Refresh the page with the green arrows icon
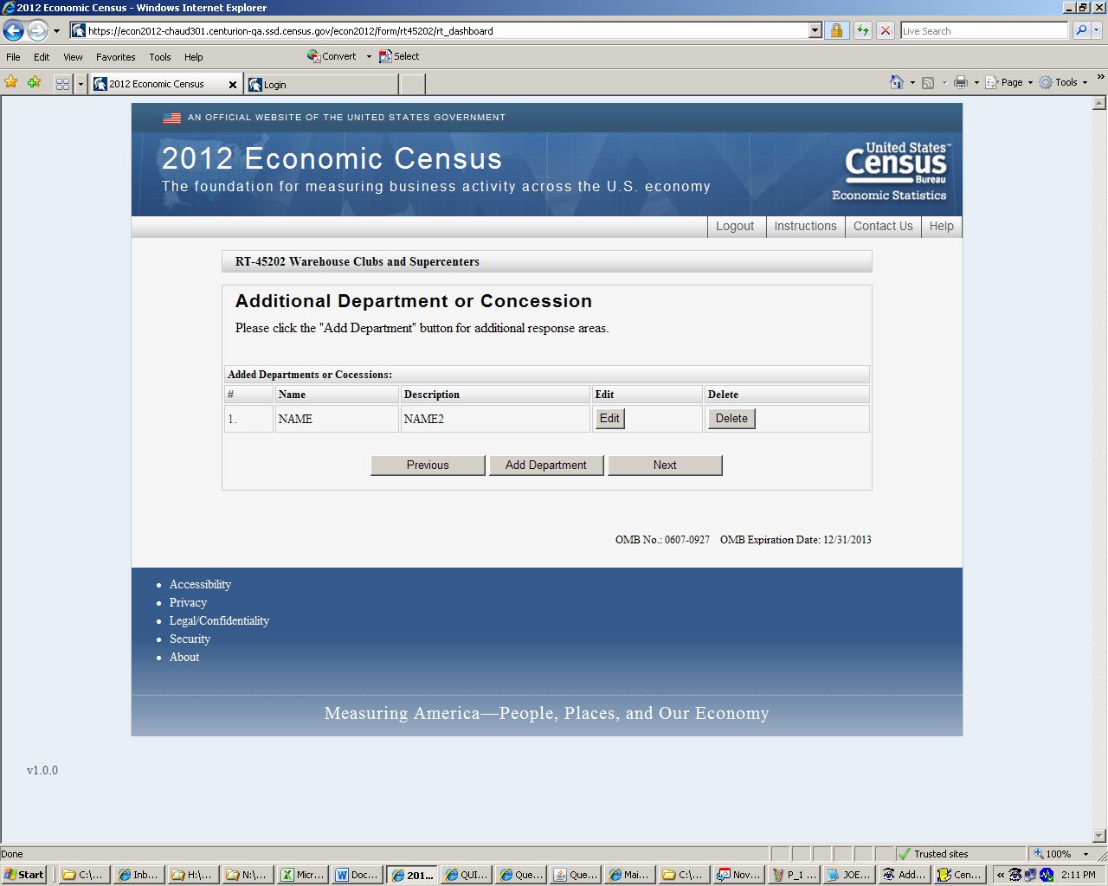1108x886 pixels. [862, 31]
